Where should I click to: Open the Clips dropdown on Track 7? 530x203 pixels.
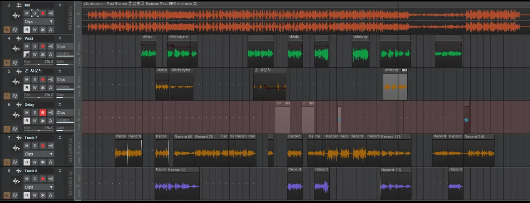pyautogui.click(x=39, y=154)
